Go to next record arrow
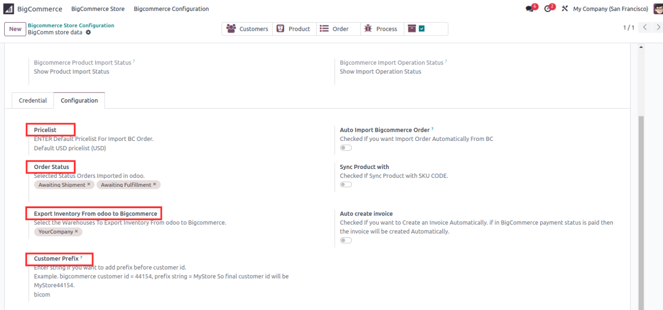The width and height of the screenshot is (663, 310). [x=657, y=28]
